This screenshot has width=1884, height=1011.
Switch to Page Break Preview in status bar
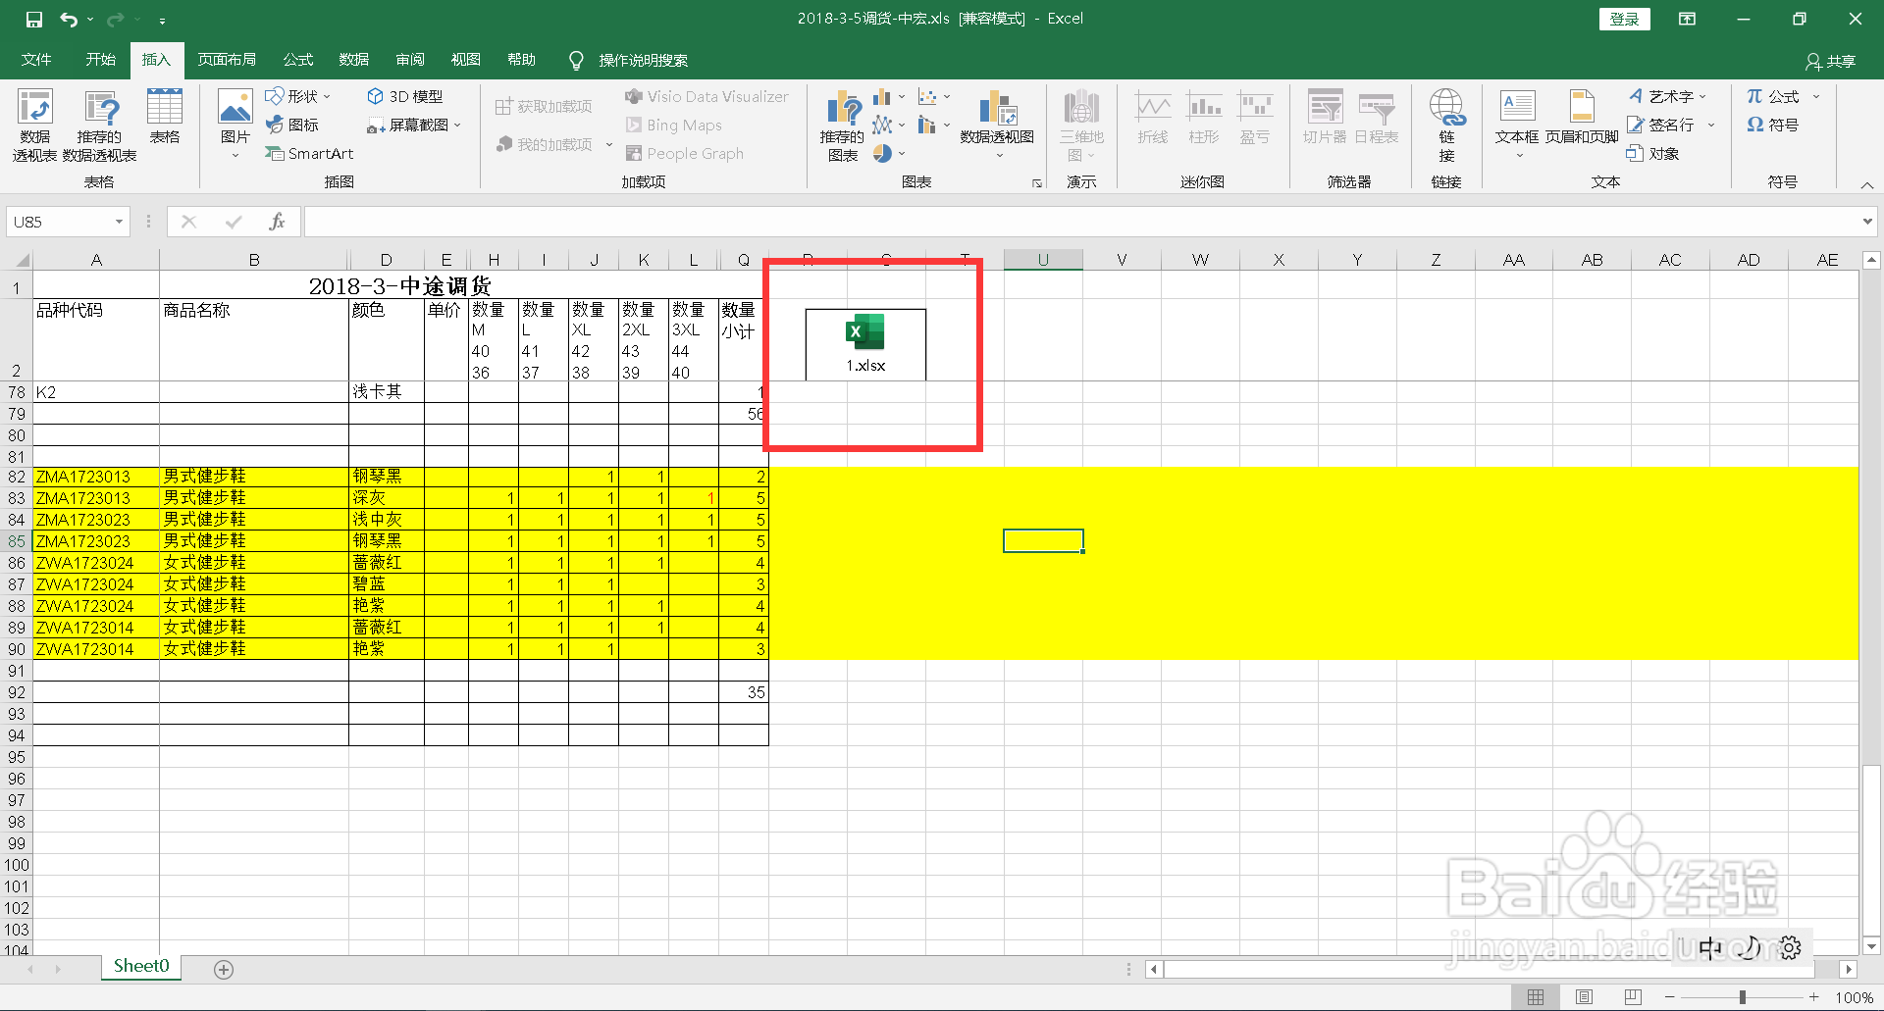(1633, 997)
